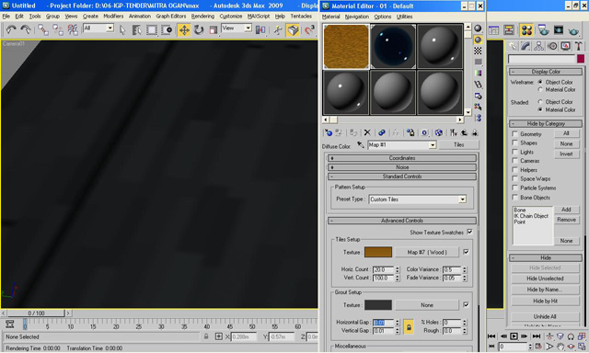Click the Hide Unselected button
The height and width of the screenshot is (353, 589).
point(545,279)
